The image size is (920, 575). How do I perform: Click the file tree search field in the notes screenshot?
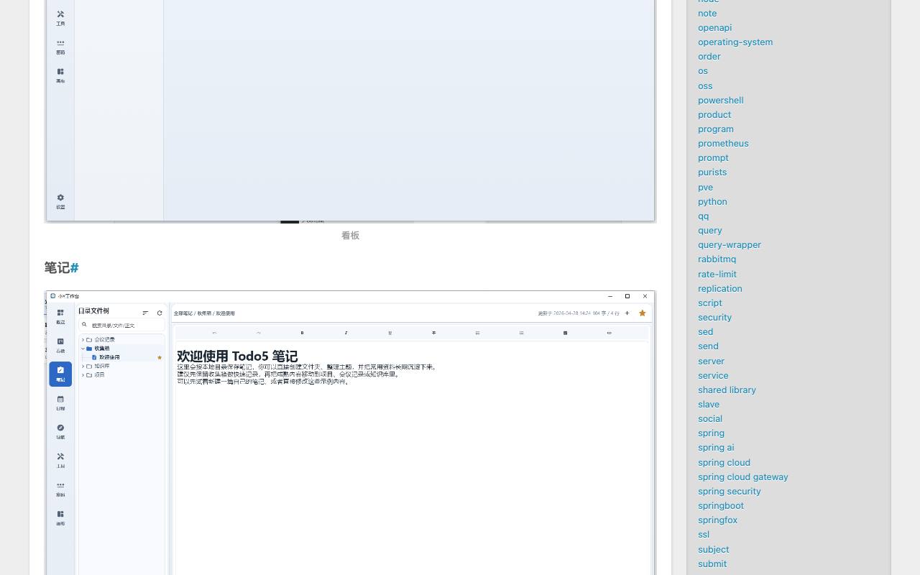pos(121,325)
